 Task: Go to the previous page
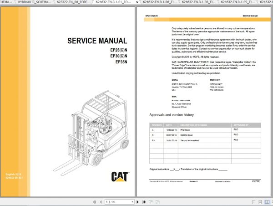[x=101, y=202]
